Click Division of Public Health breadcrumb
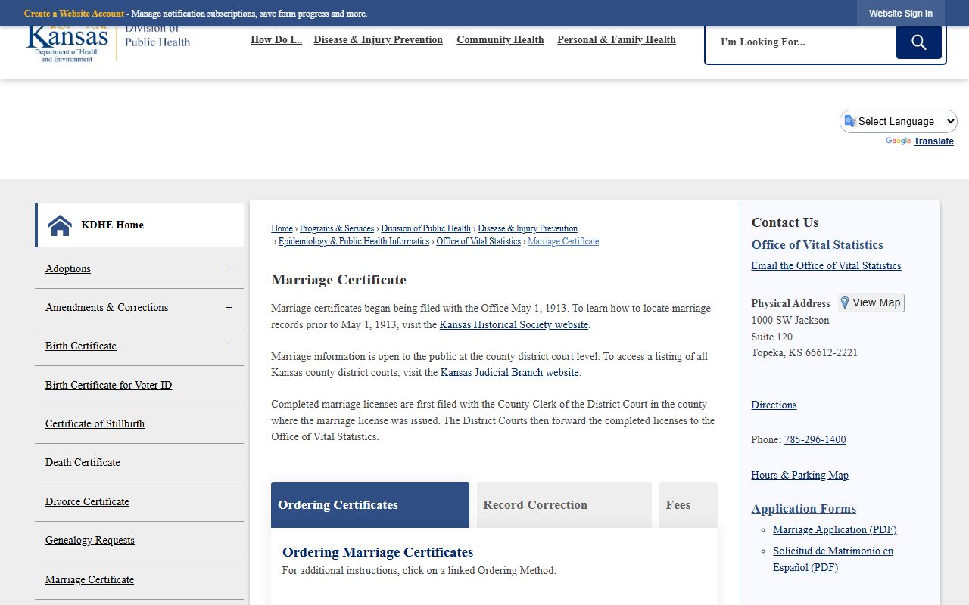 [x=425, y=228]
